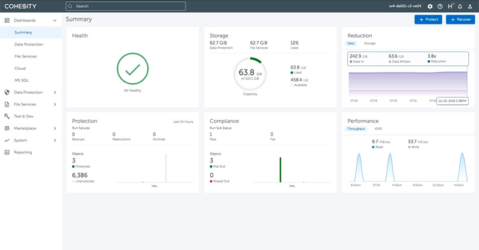Click in the Search field

(126, 6)
